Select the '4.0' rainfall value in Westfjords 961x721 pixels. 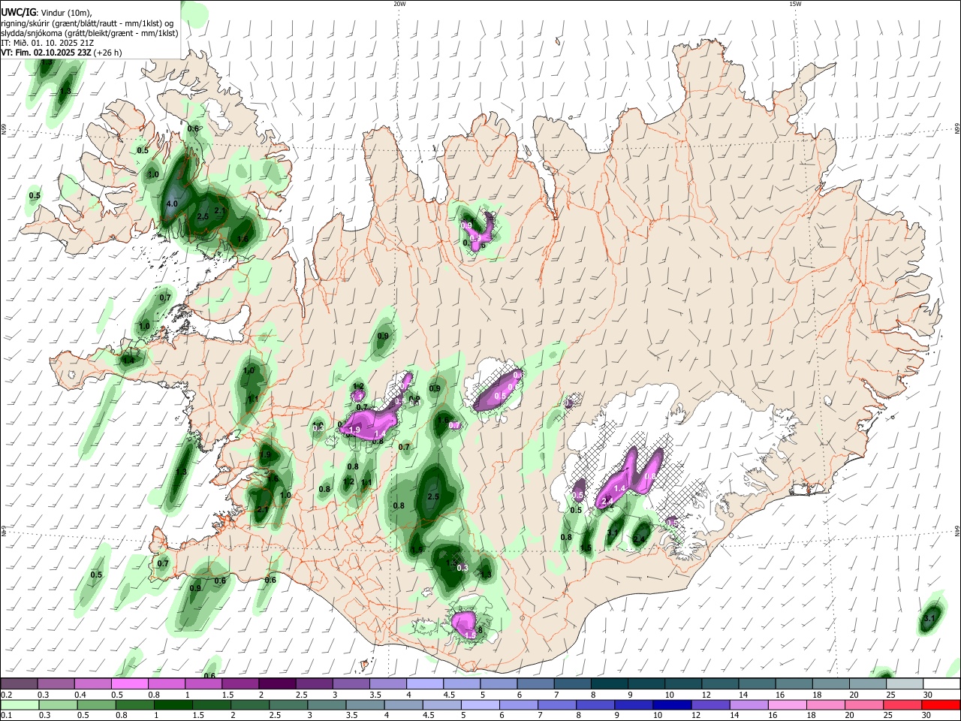click(172, 204)
